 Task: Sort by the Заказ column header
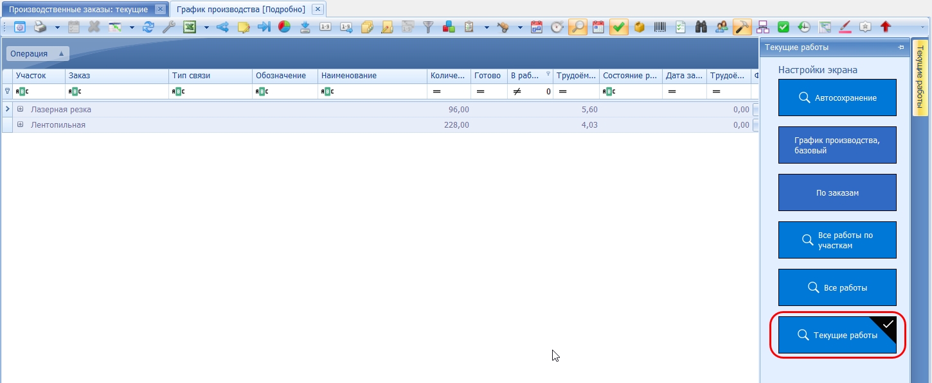[x=117, y=76]
